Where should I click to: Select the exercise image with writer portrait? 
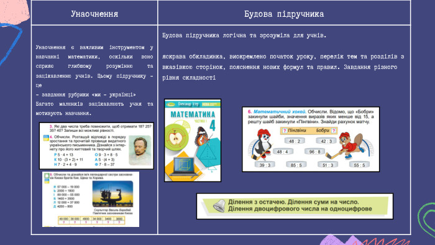point(96,146)
